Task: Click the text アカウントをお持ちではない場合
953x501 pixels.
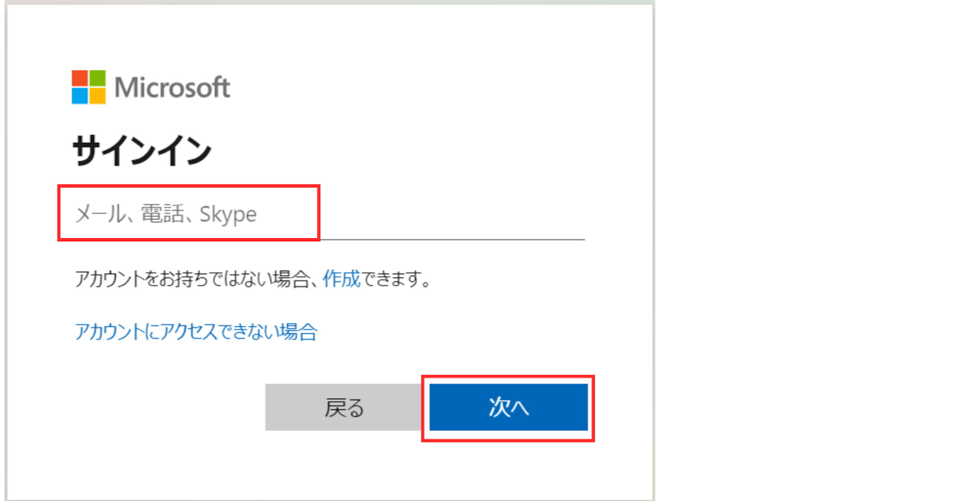Action: (x=192, y=279)
